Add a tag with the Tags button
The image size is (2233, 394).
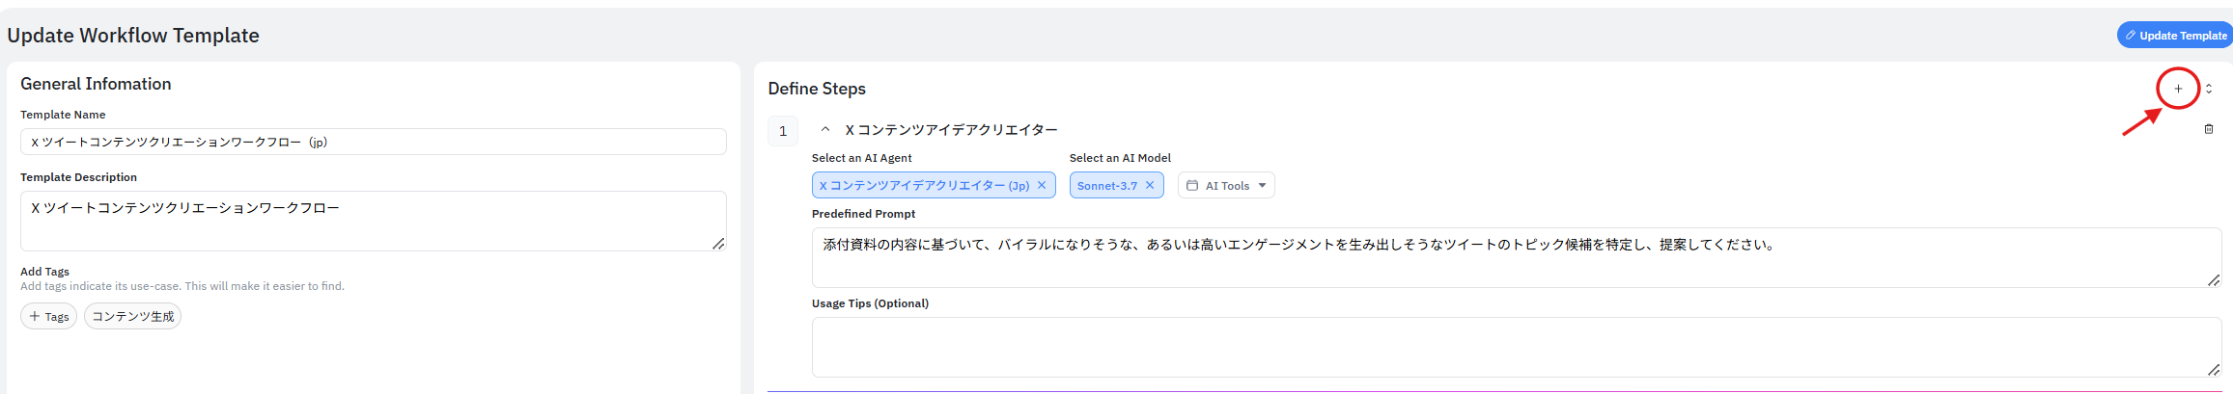(x=49, y=316)
